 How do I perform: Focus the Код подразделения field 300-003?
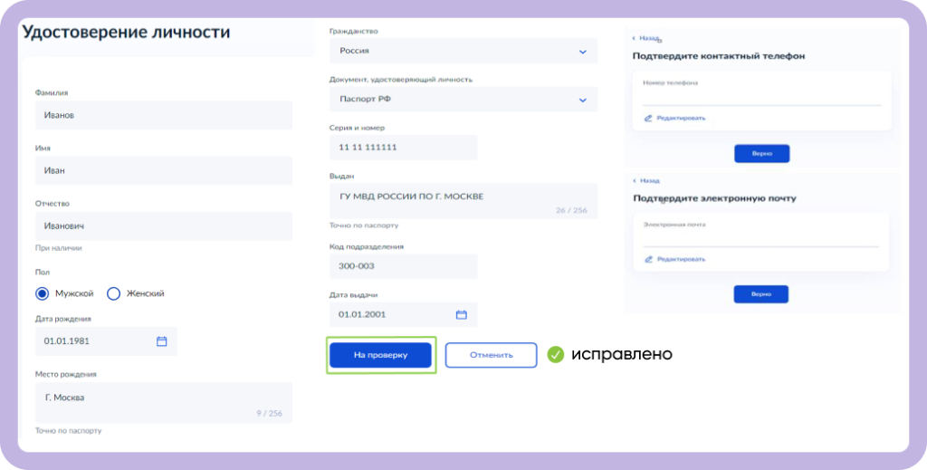pos(403,266)
